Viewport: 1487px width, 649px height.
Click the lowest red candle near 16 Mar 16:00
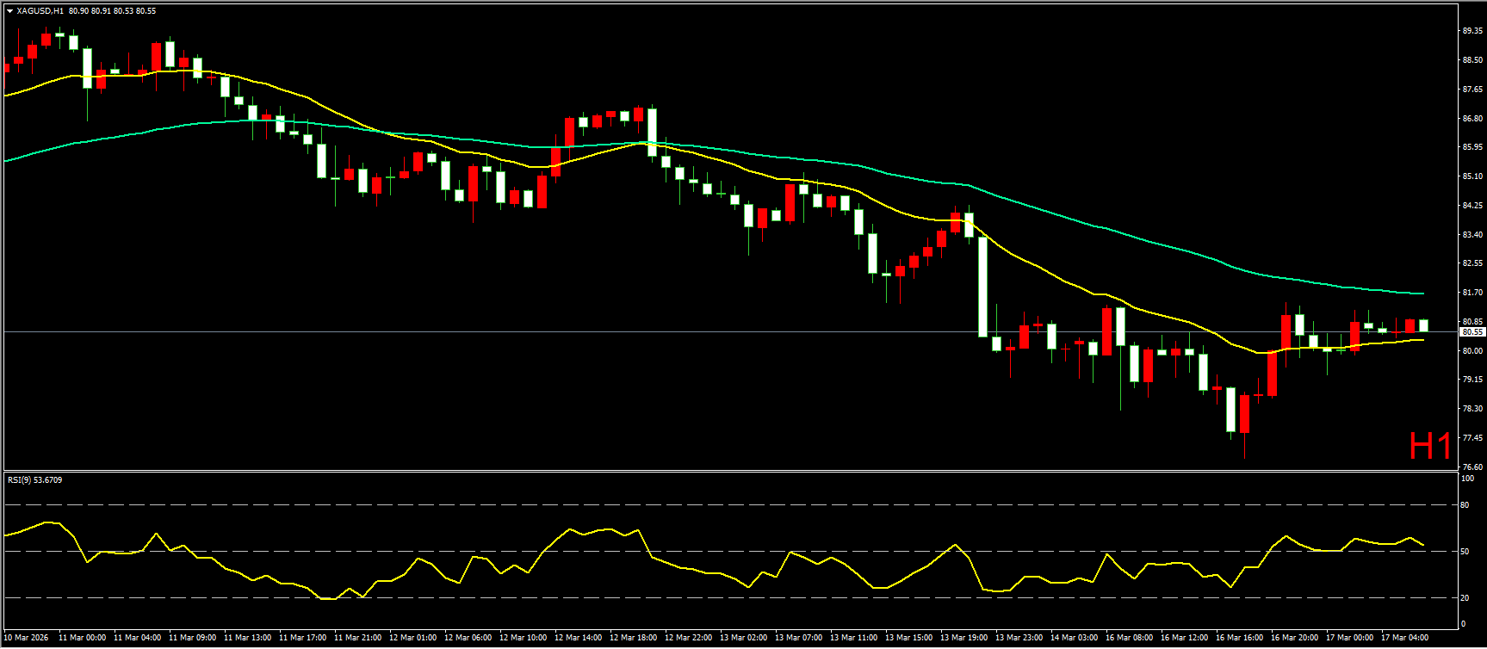(x=1245, y=414)
